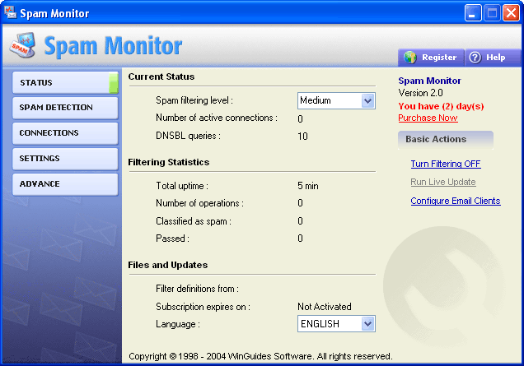Click the trial days remaining notice
Image resolution: width=524 pixels, height=366 pixels.
[441, 106]
